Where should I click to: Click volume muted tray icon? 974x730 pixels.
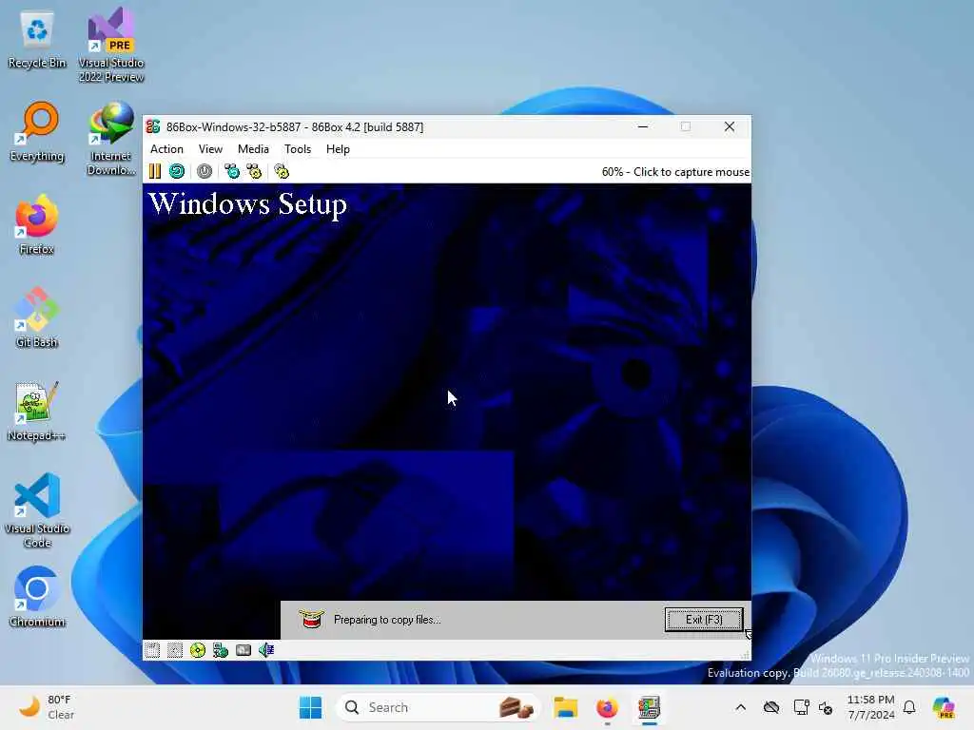(x=826, y=707)
